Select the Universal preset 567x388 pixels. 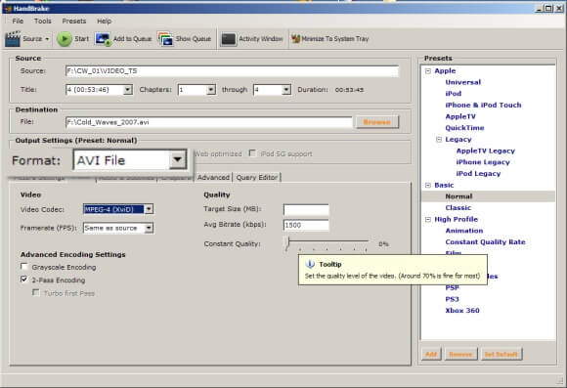[x=462, y=82]
